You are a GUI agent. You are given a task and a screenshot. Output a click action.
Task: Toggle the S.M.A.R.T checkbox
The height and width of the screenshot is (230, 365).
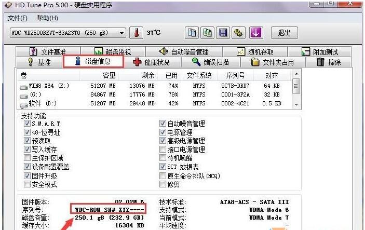tap(27, 123)
